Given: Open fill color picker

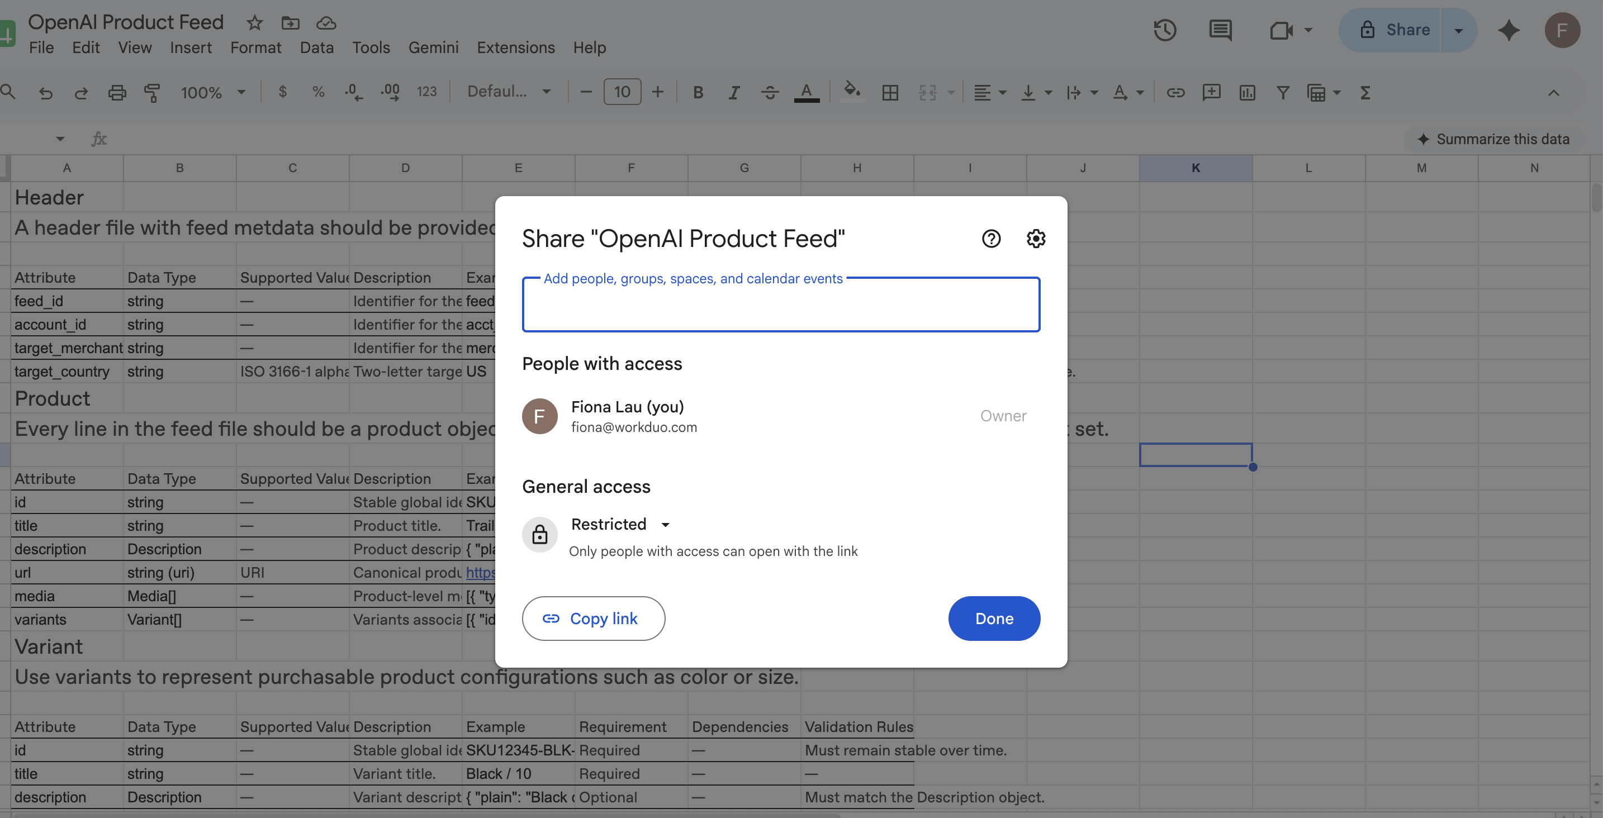Looking at the screenshot, I should [852, 92].
